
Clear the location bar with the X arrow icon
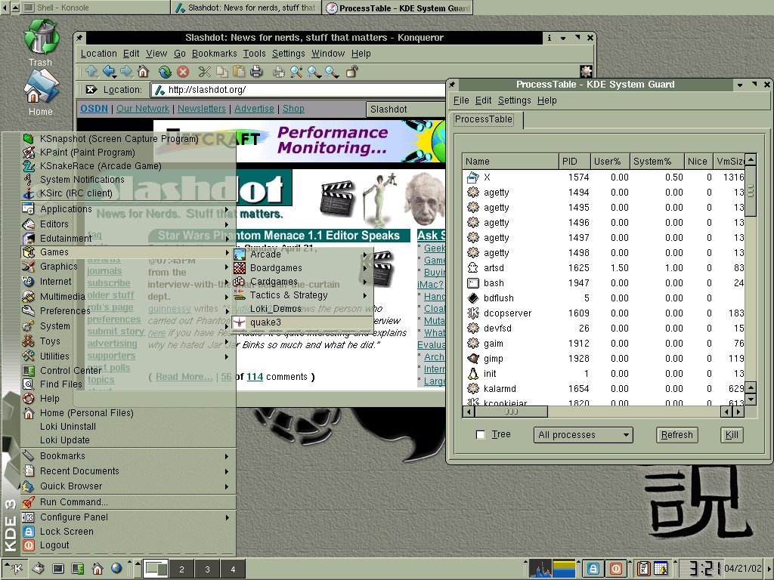click(x=91, y=90)
